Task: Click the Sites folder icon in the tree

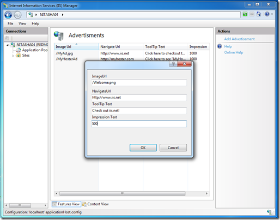Action: tap(19, 56)
